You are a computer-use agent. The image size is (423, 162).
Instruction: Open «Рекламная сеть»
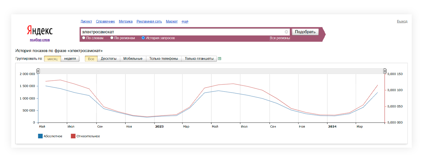click(x=149, y=21)
